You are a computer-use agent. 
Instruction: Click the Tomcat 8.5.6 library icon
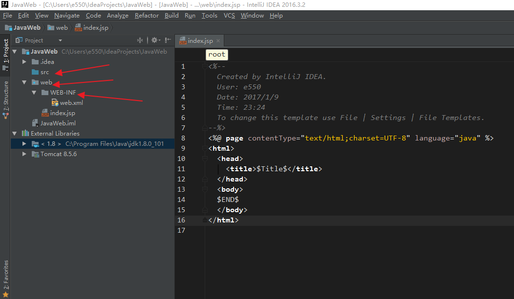point(35,154)
